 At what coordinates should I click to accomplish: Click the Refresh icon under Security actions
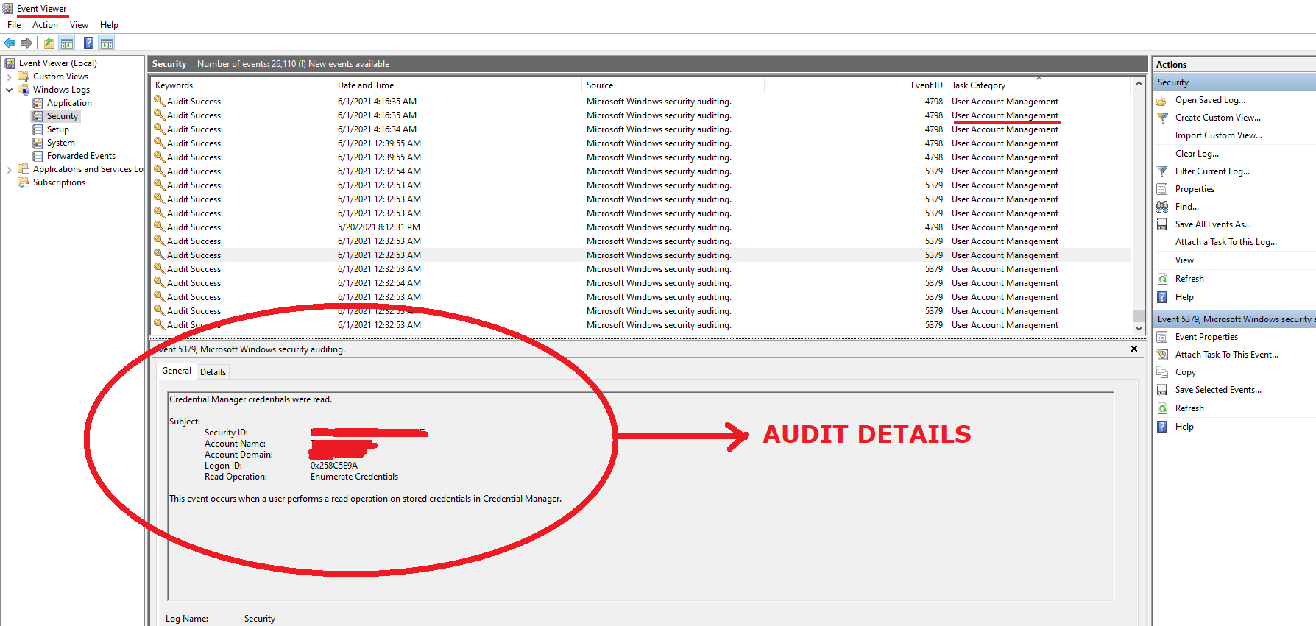click(1162, 279)
